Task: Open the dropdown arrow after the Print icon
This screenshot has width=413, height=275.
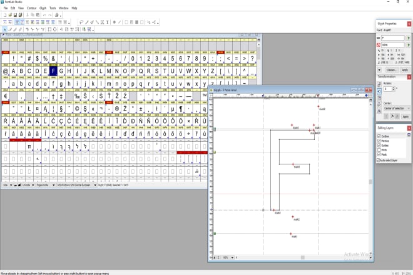Action: (x=61, y=16)
